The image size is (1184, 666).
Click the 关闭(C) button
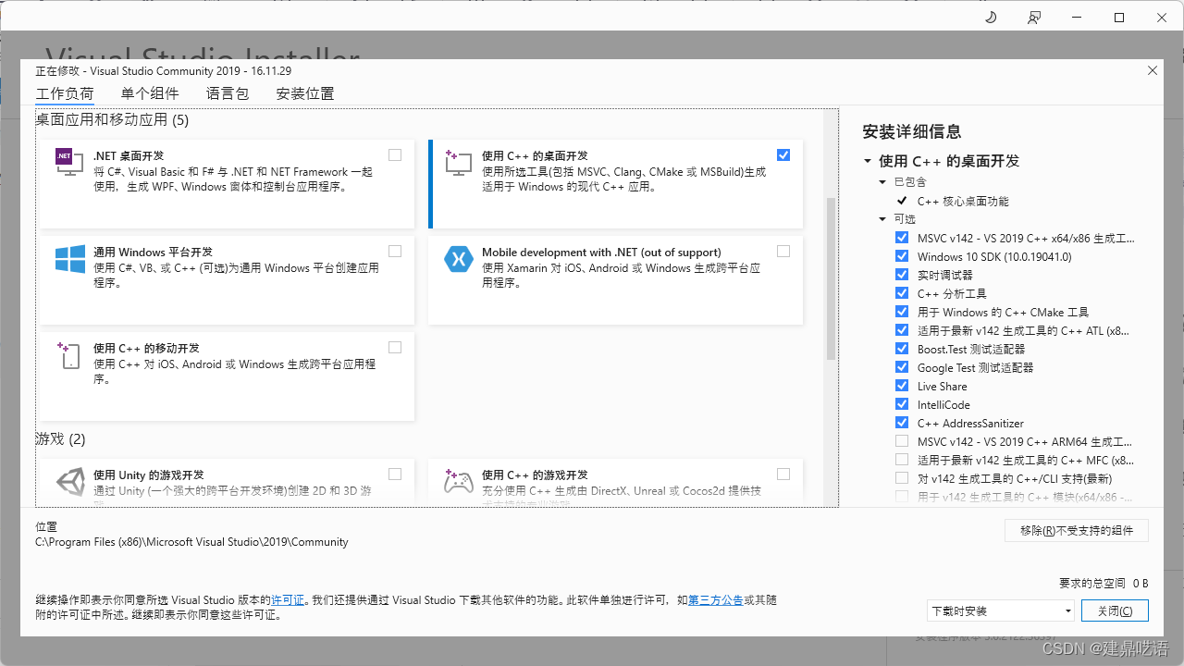[1115, 610]
